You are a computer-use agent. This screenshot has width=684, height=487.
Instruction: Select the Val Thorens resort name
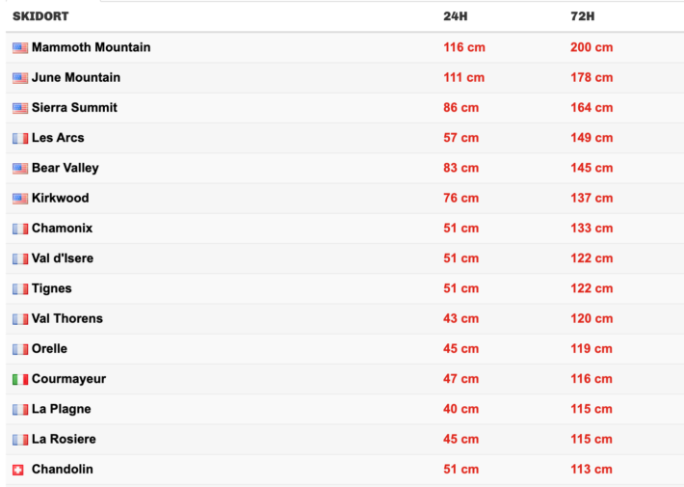tap(66, 318)
